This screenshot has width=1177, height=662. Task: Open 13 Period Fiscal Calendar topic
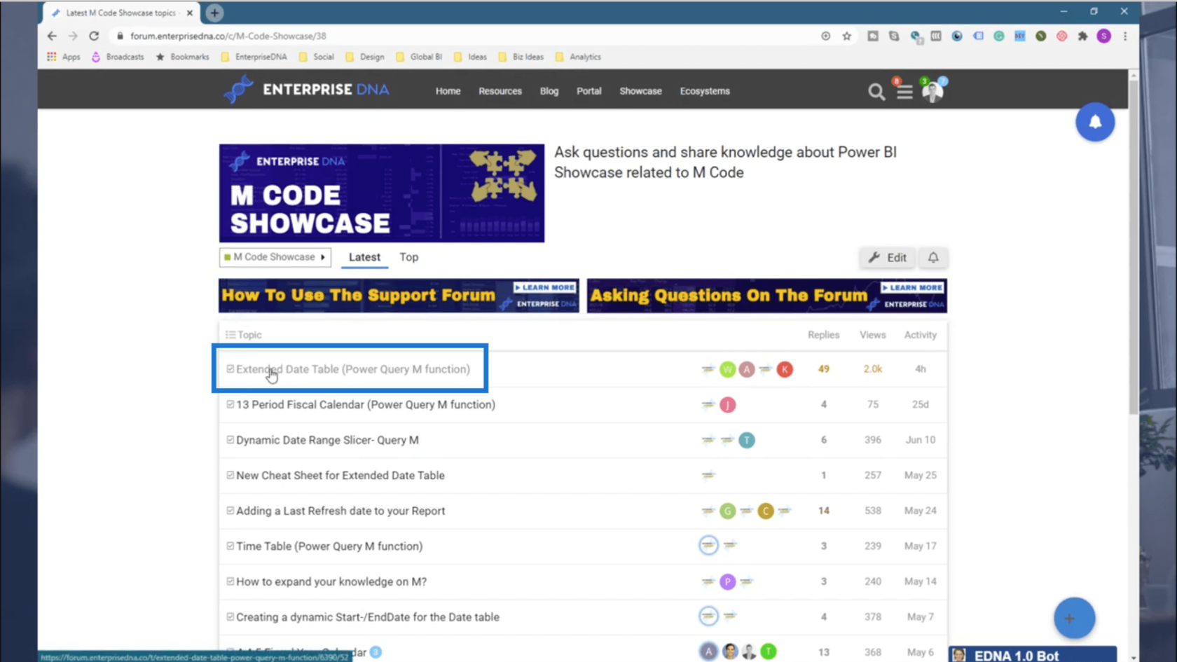366,405
